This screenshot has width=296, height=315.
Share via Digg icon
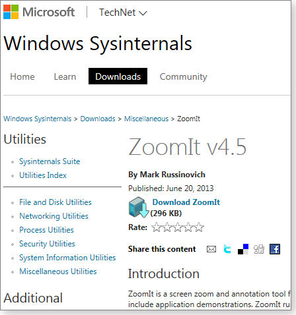259,249
